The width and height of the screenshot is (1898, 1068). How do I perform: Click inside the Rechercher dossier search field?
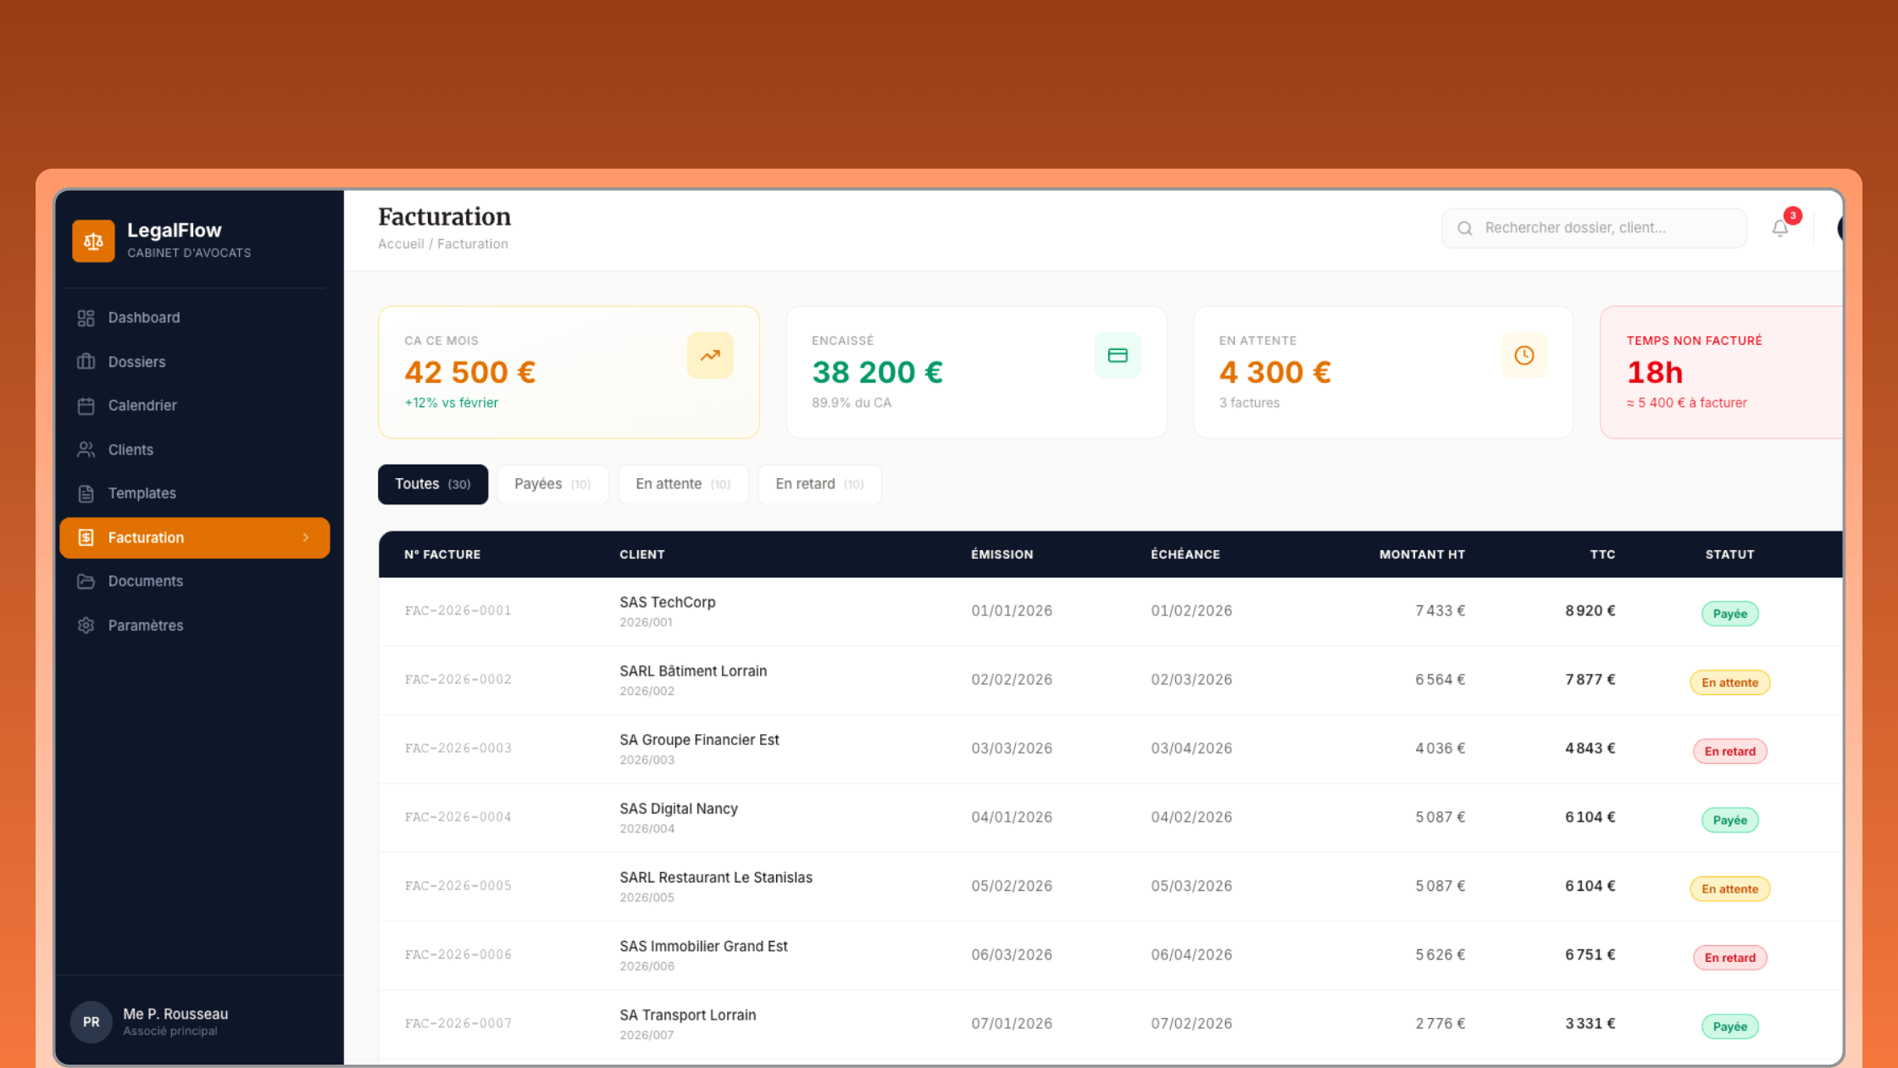[1593, 227]
